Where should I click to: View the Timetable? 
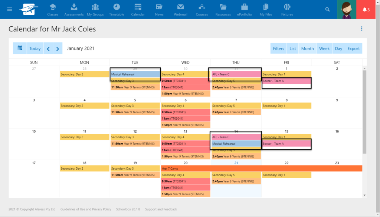pyautogui.click(x=117, y=9)
